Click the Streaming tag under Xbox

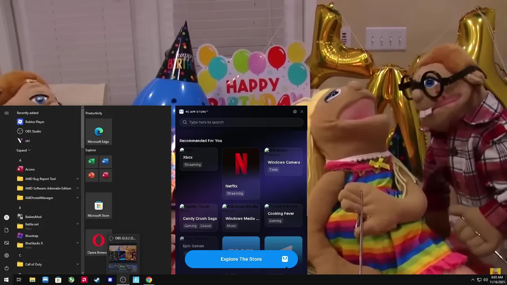coord(193,165)
